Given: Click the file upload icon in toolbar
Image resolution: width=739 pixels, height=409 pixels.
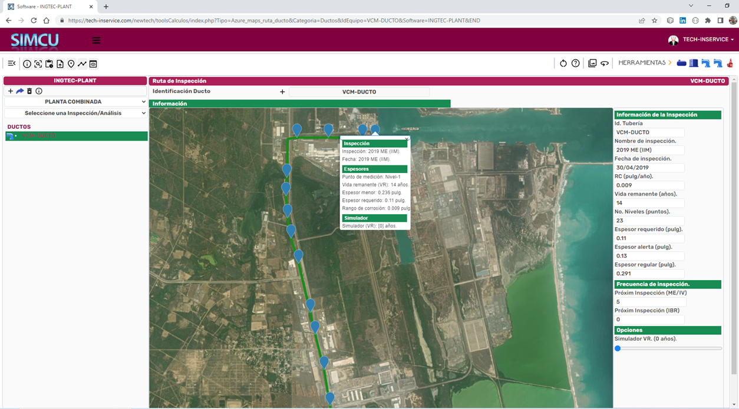Looking at the screenshot, I should 60,64.
